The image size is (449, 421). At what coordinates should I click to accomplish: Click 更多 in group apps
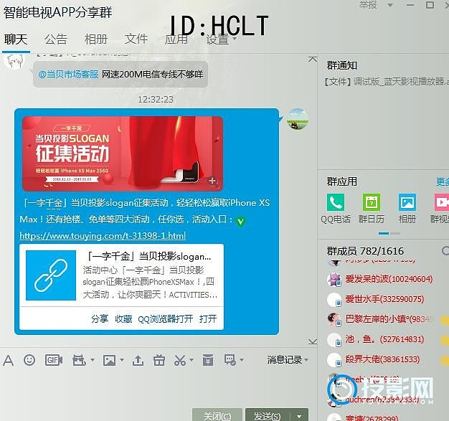[x=443, y=181]
